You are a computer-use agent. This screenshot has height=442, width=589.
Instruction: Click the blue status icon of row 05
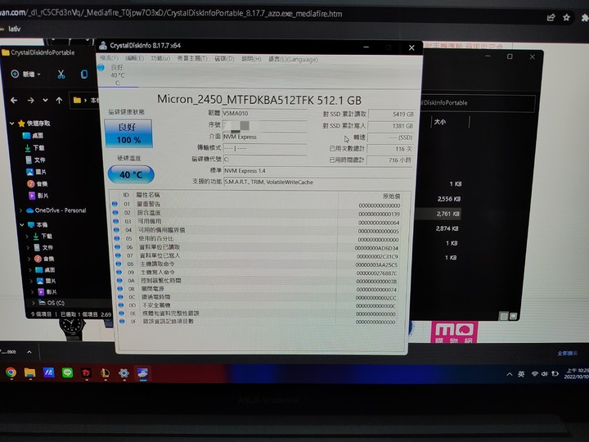[117, 238]
